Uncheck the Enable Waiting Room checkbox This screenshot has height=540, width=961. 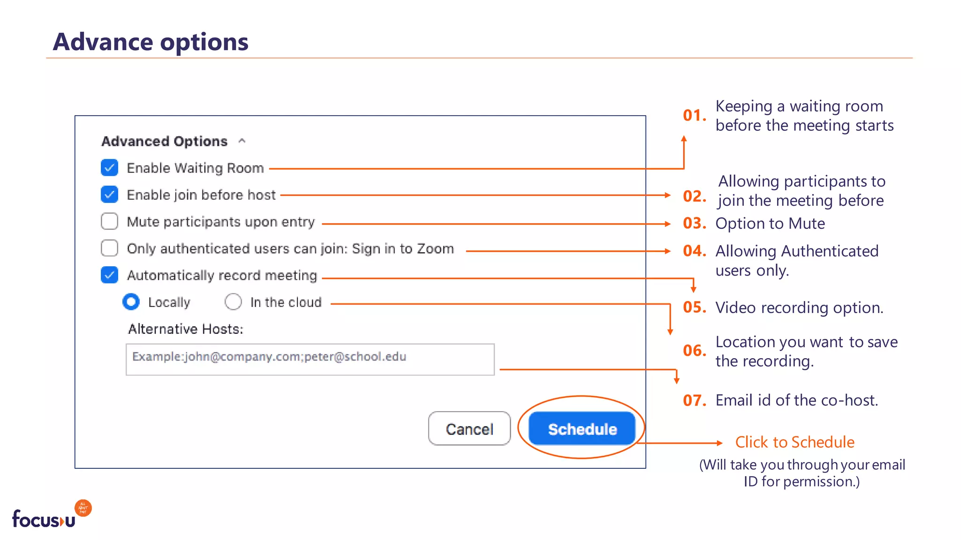[109, 167]
